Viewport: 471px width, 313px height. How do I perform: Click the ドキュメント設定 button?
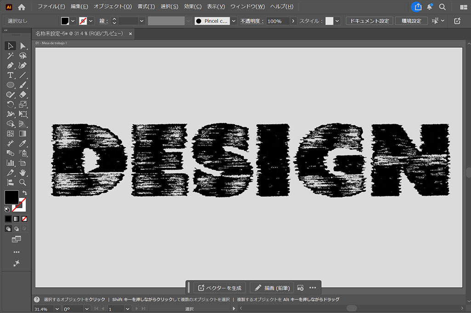click(x=369, y=21)
